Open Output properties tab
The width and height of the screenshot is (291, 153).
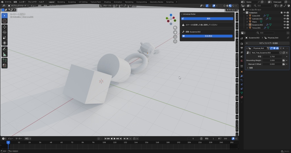click(242, 48)
